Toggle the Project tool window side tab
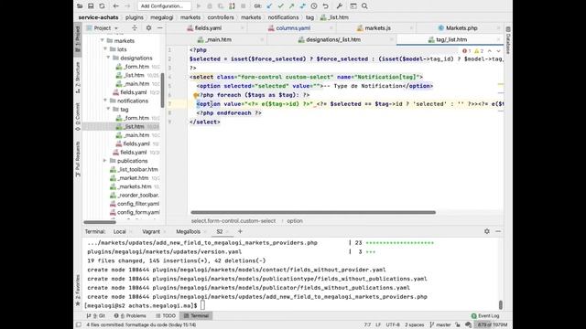The image size is (586, 329). pos(78,38)
